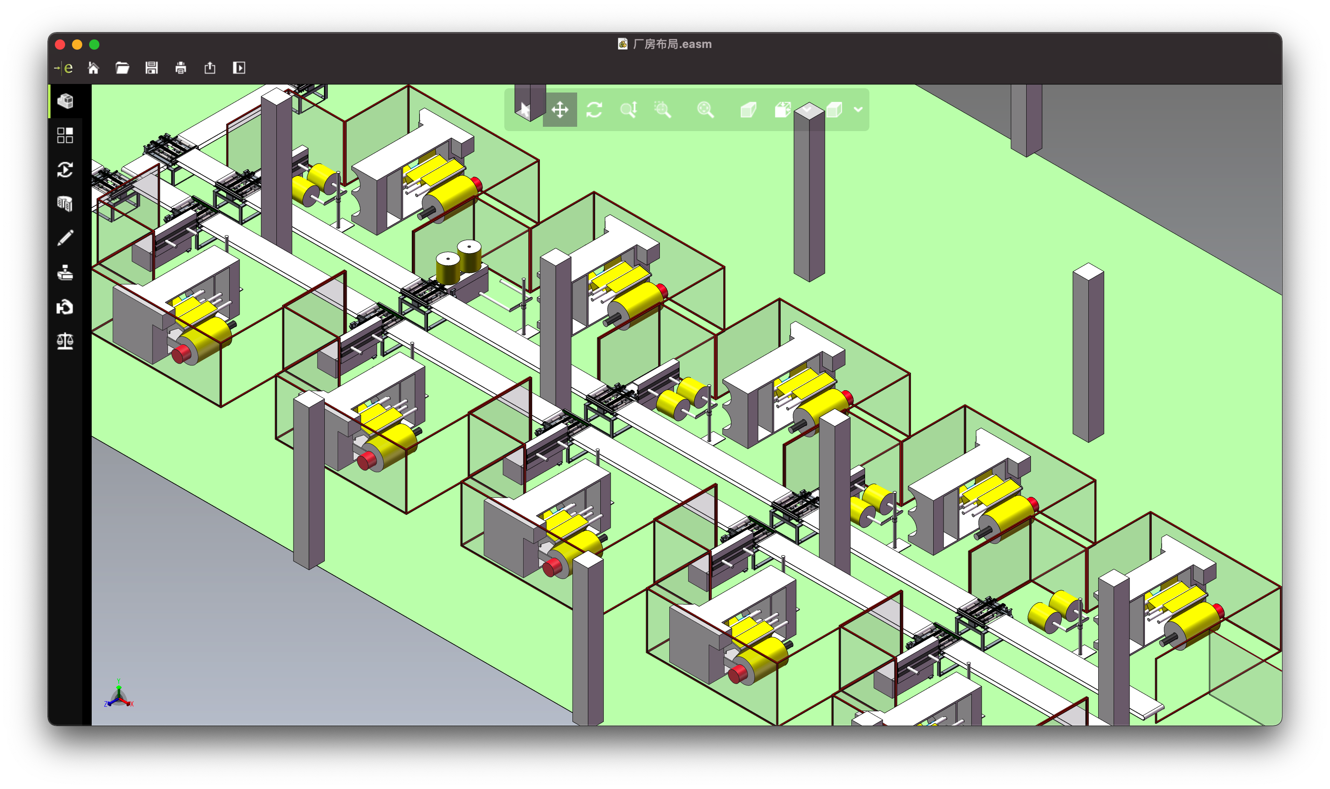Toggle the Pan tool in the view toolbar

[x=560, y=110]
